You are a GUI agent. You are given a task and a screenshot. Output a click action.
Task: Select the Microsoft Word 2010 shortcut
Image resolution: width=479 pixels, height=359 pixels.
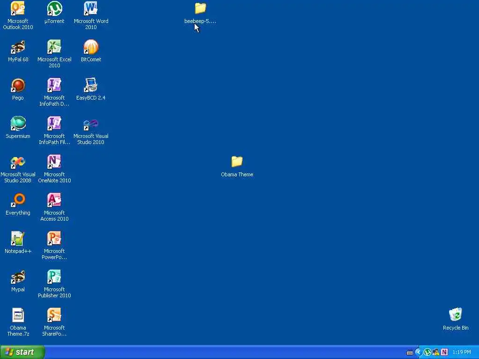click(91, 15)
